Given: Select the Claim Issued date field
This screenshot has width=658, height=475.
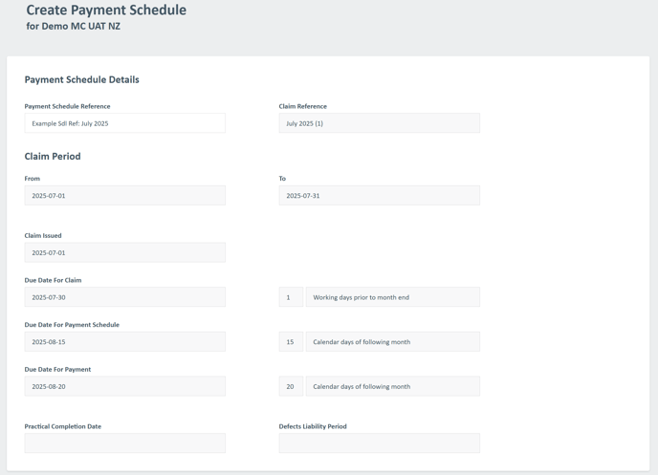Looking at the screenshot, I should click(124, 252).
